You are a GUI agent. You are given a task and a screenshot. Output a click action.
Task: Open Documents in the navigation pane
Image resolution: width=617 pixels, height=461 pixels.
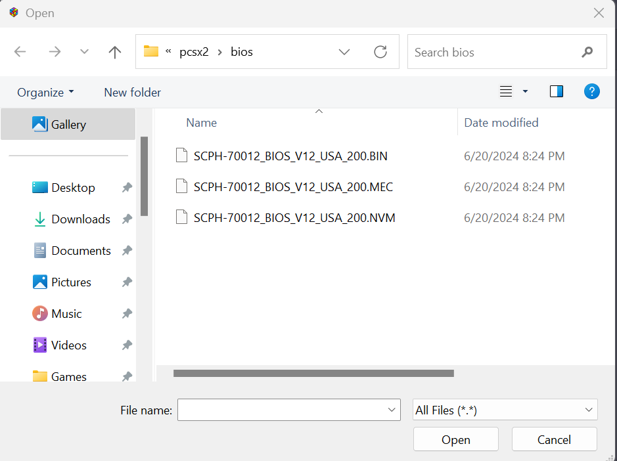point(81,251)
